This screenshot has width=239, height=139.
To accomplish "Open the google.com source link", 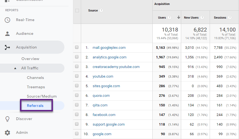I will click(x=102, y=134).
